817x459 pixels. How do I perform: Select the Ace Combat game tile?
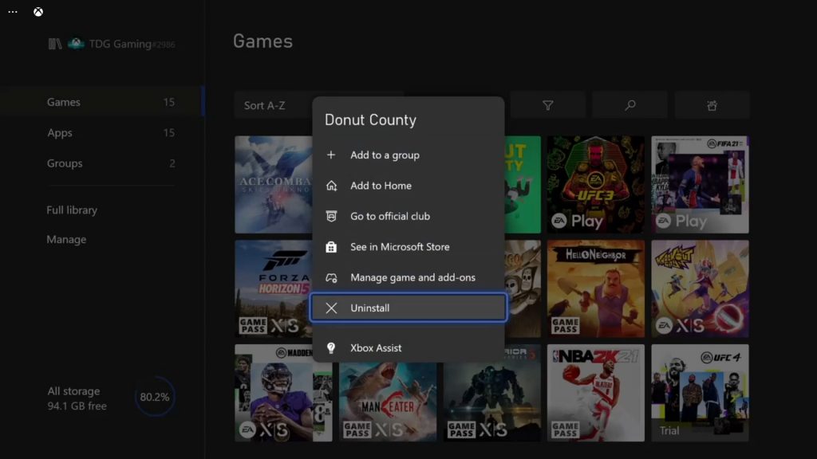click(x=274, y=185)
